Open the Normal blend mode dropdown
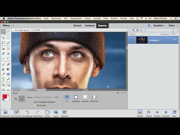The image size is (180, 135). point(136,34)
